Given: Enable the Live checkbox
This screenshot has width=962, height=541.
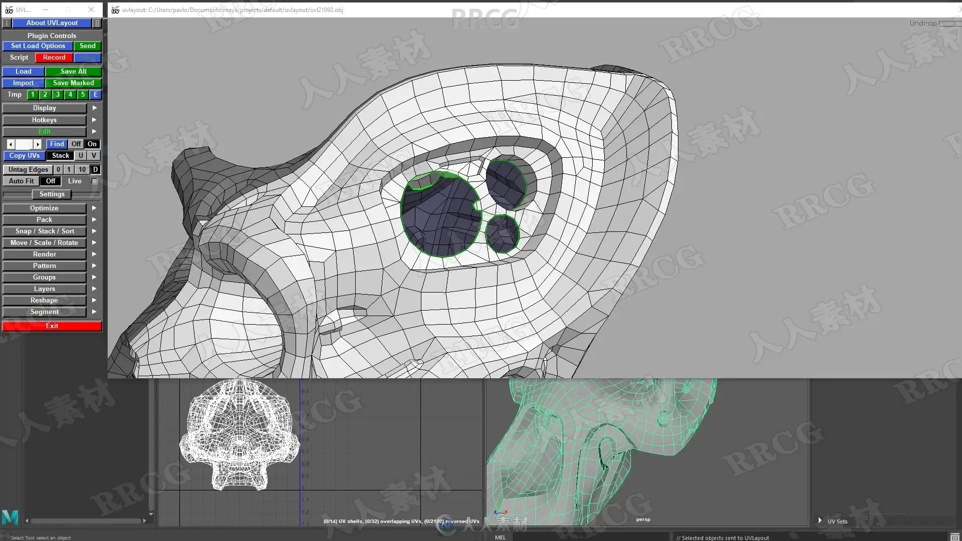Looking at the screenshot, I should pos(95,181).
